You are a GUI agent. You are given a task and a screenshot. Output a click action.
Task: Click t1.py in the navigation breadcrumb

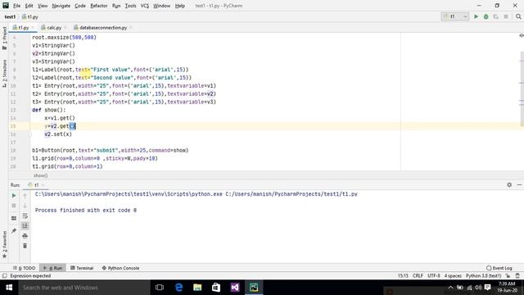point(30,16)
